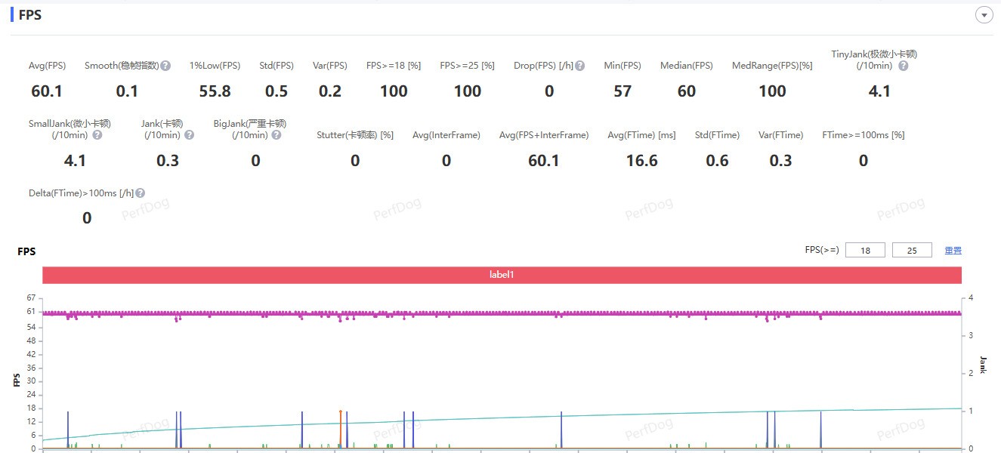1001x453 pixels.
Task: Click the 1%Low(FPS) value 55.8
Action: (215, 91)
